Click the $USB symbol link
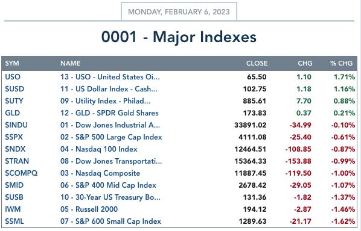This screenshot has height=231, width=361. tap(14, 197)
